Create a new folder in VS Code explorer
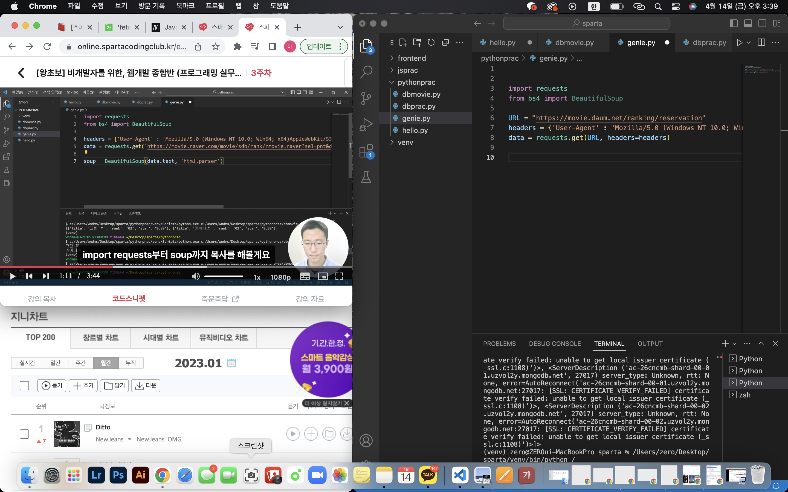The image size is (788, 492). coord(417,42)
